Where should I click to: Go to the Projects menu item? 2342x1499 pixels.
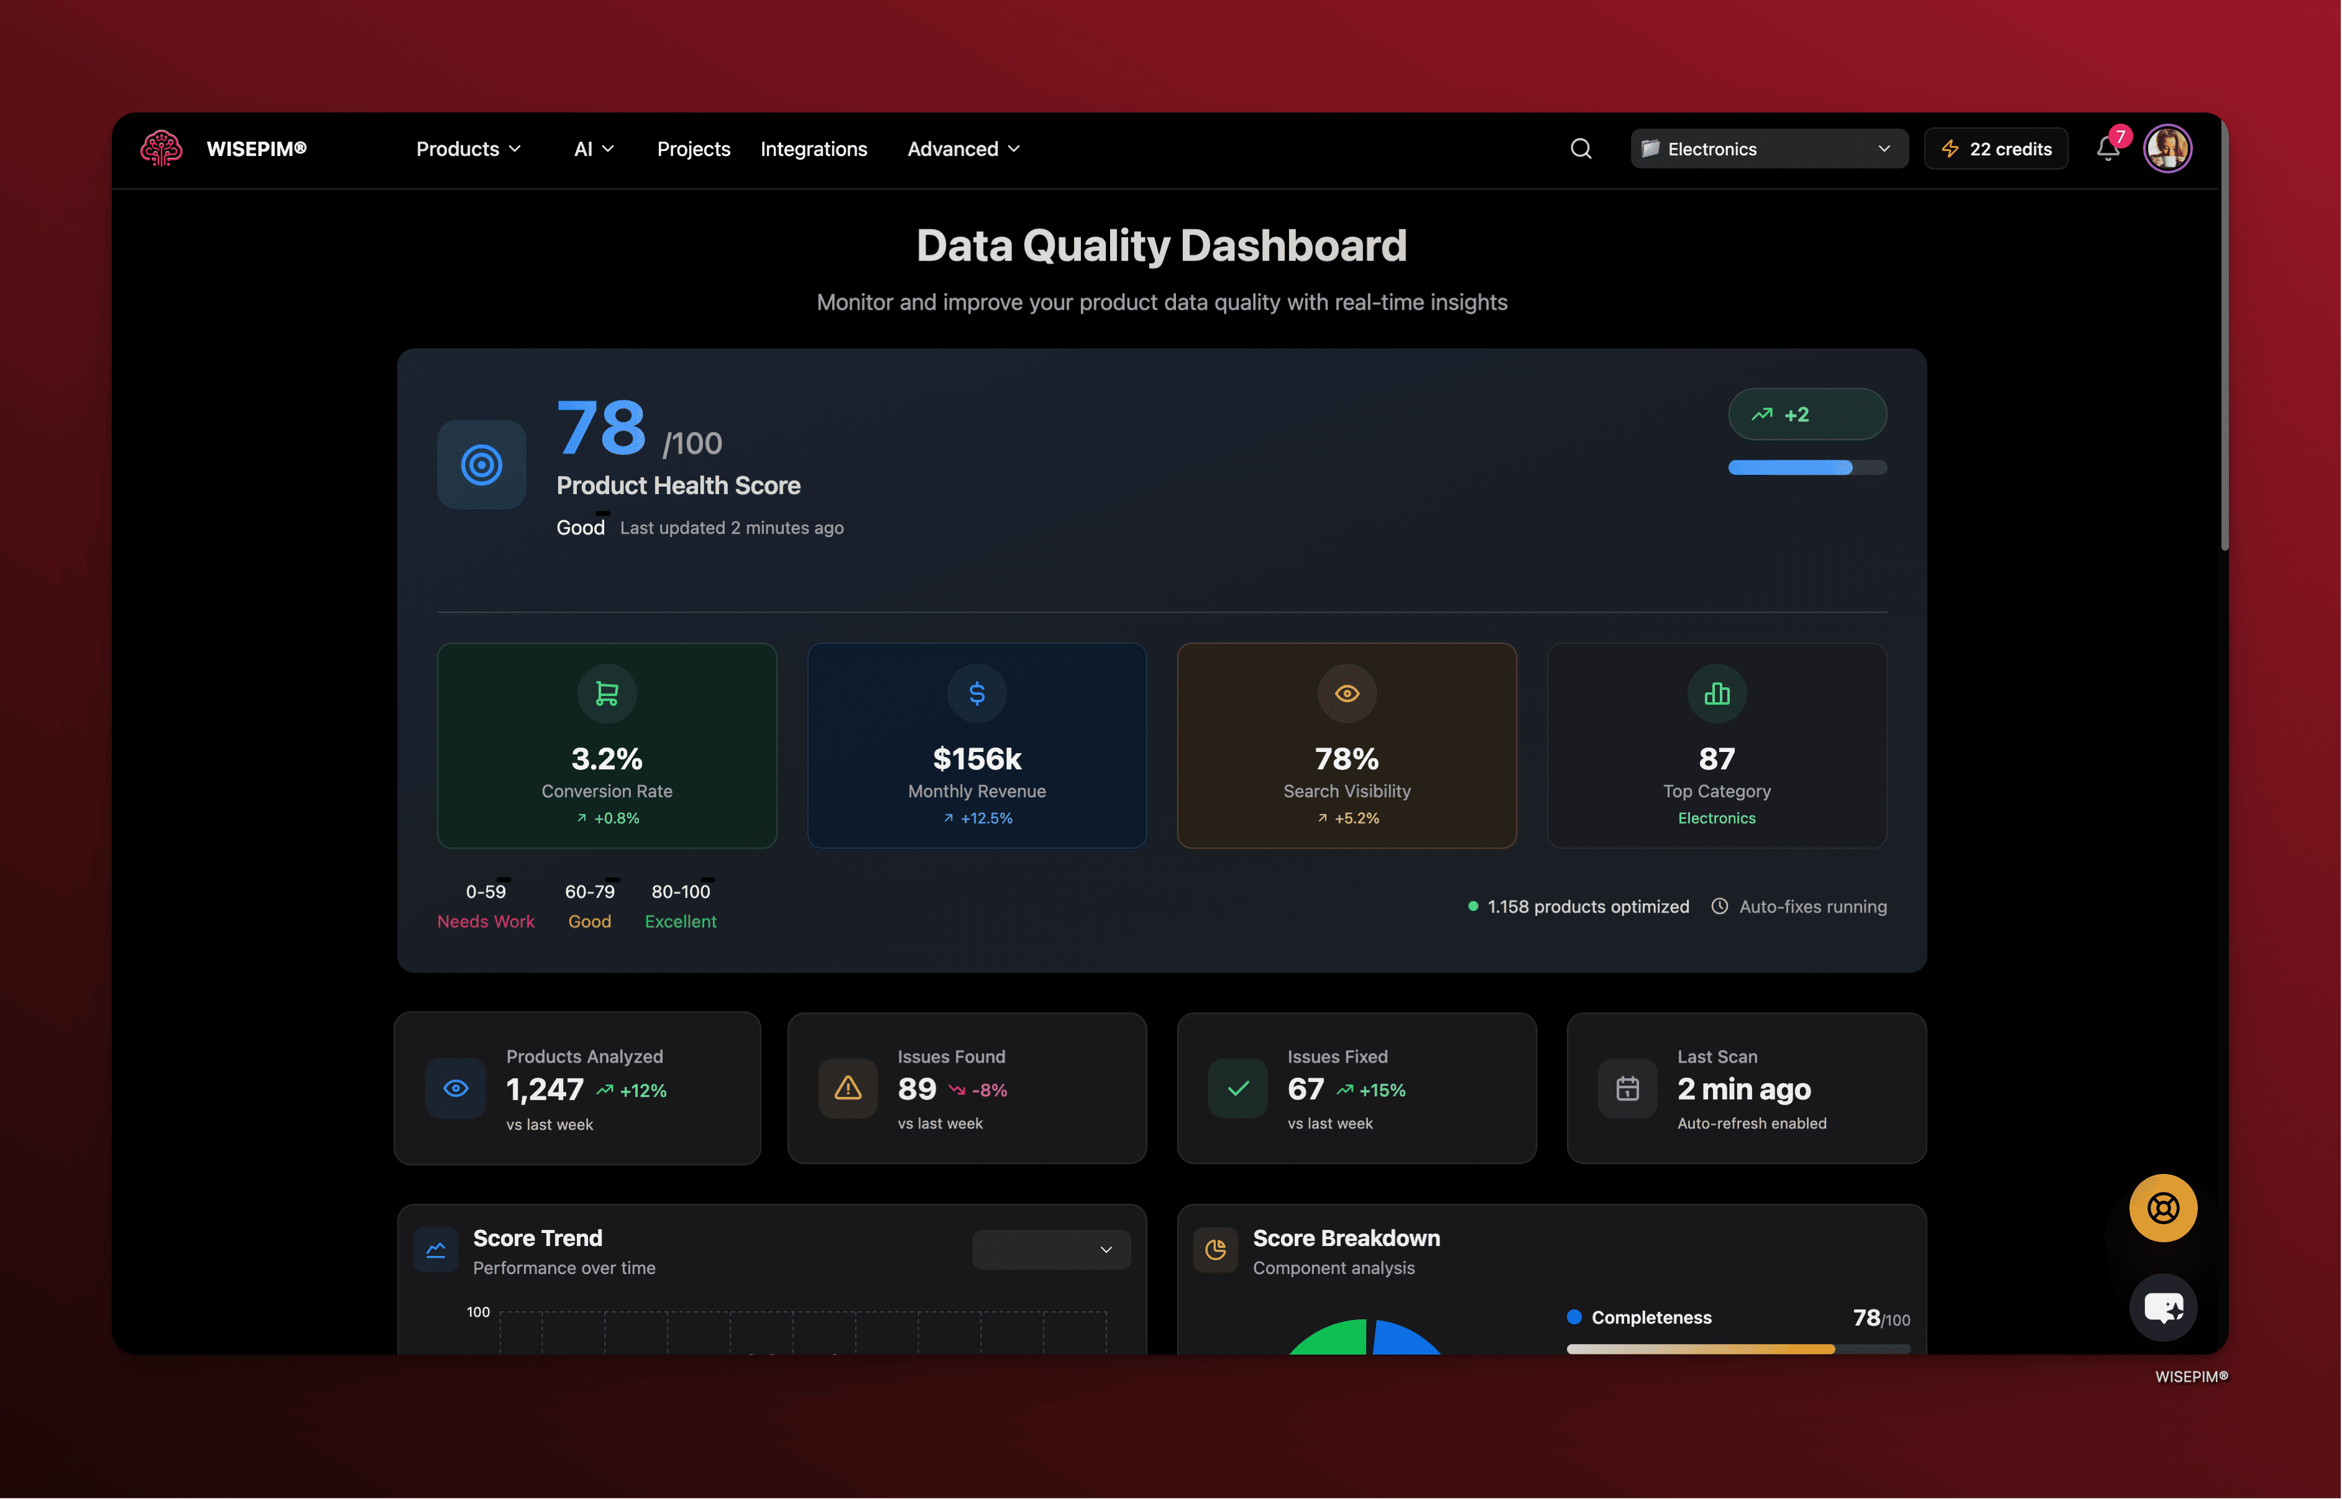coord(693,148)
